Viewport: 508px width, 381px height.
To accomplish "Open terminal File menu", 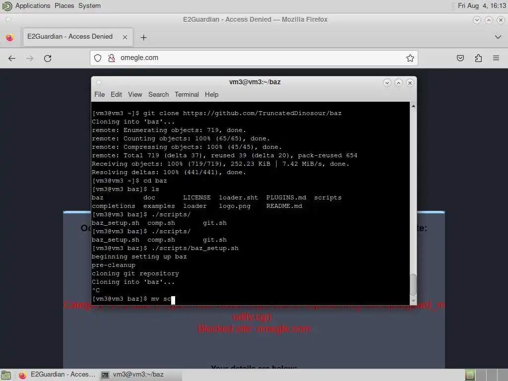I will [x=99, y=94].
